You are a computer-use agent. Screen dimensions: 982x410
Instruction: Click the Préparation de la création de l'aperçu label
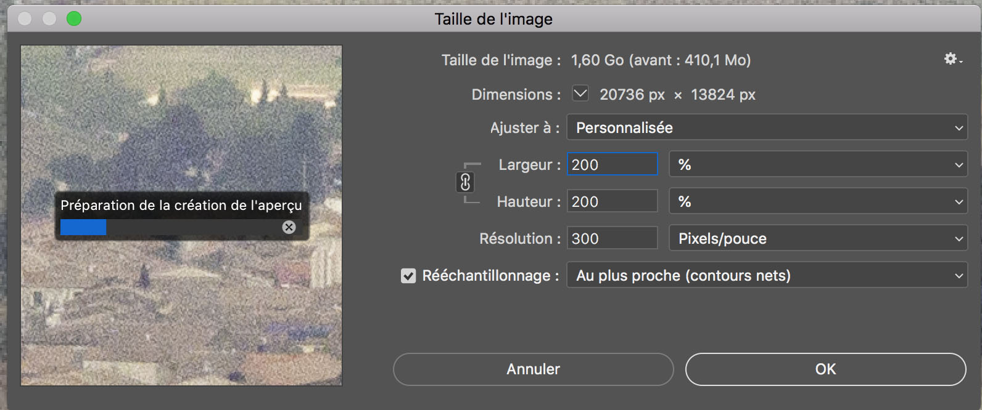[x=181, y=205]
